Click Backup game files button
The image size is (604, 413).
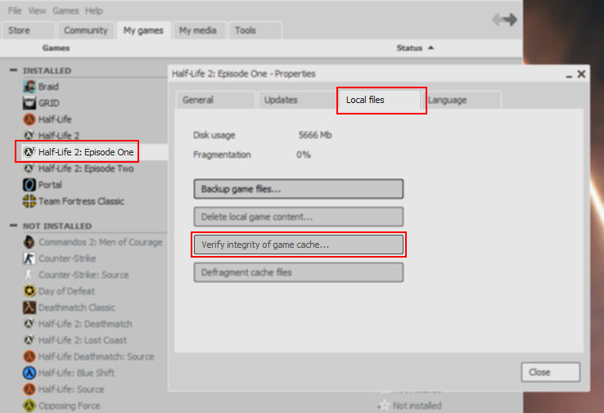click(x=299, y=189)
